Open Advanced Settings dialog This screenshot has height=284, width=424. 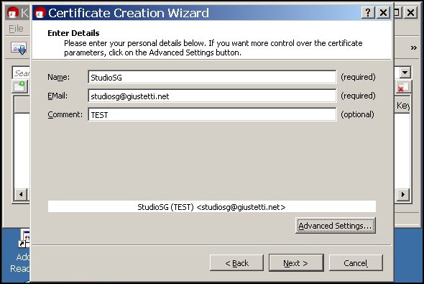pyautogui.click(x=336, y=225)
